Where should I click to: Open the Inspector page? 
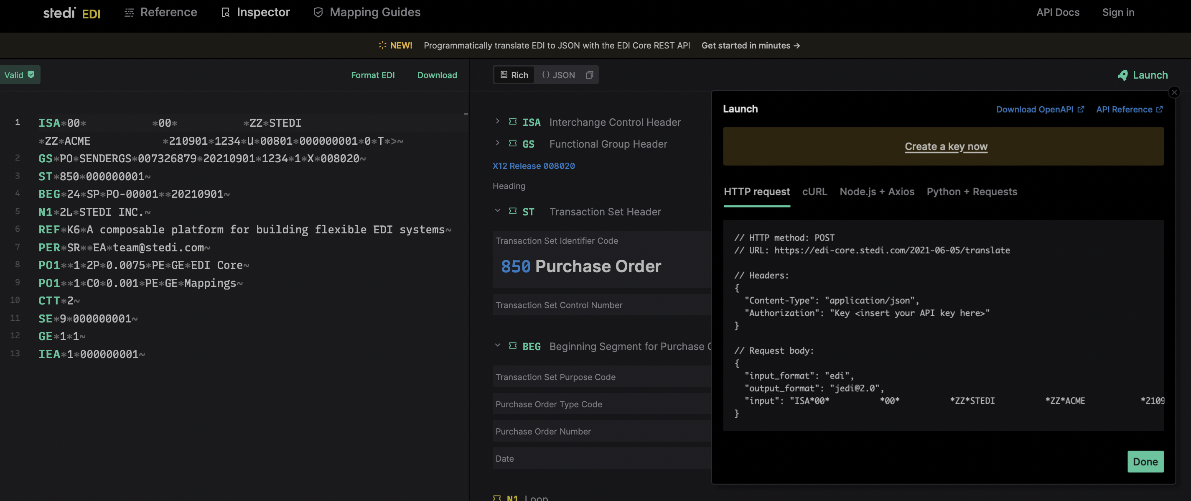(x=255, y=13)
